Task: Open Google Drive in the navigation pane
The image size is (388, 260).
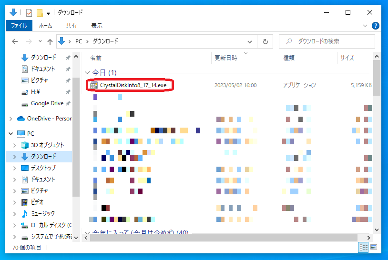Action: point(47,103)
